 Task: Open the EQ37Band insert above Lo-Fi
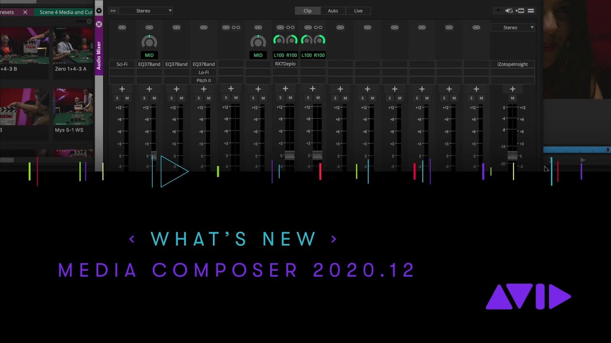203,64
